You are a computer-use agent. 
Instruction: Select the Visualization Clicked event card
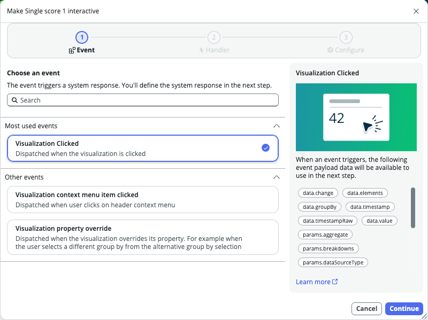coord(143,149)
